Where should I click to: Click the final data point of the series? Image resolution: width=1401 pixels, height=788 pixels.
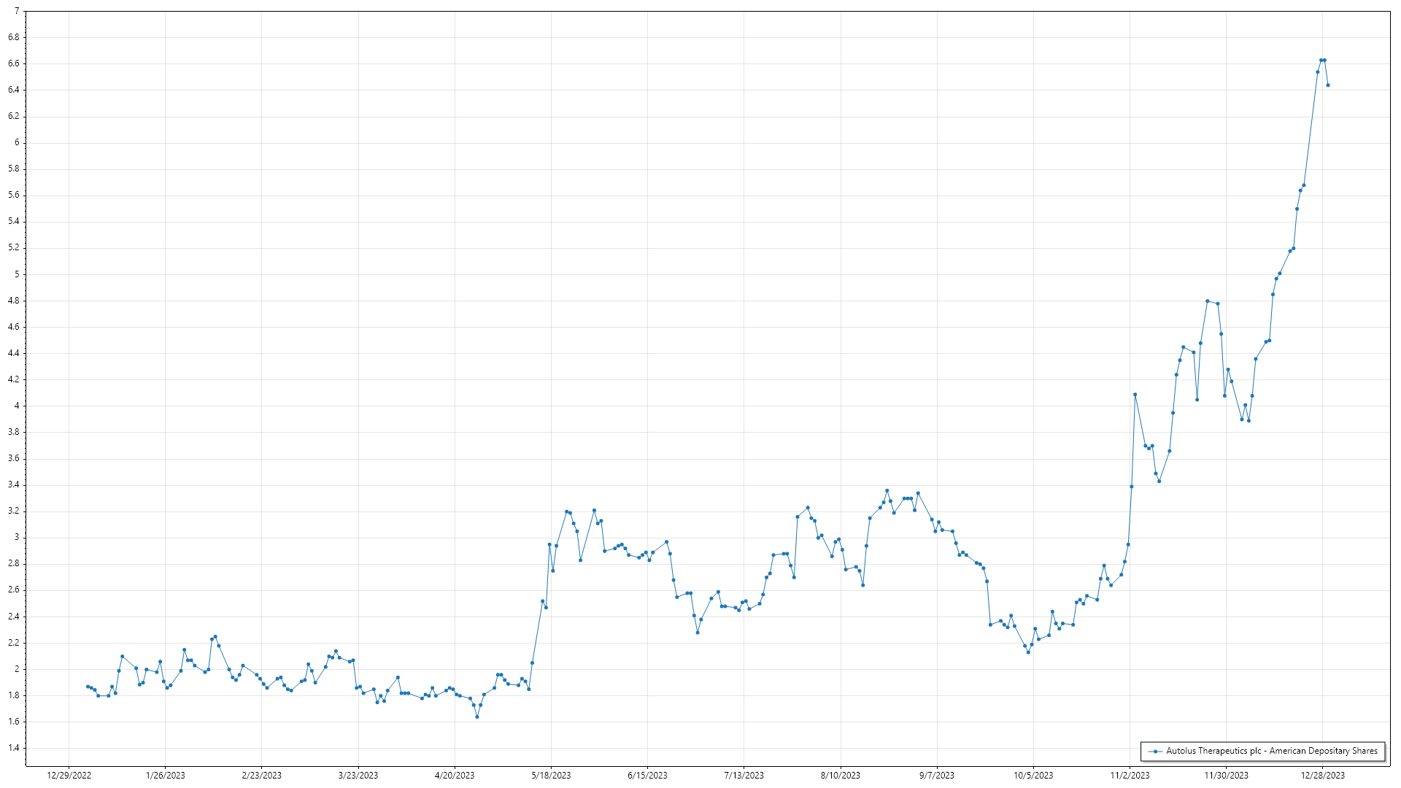pos(1328,85)
